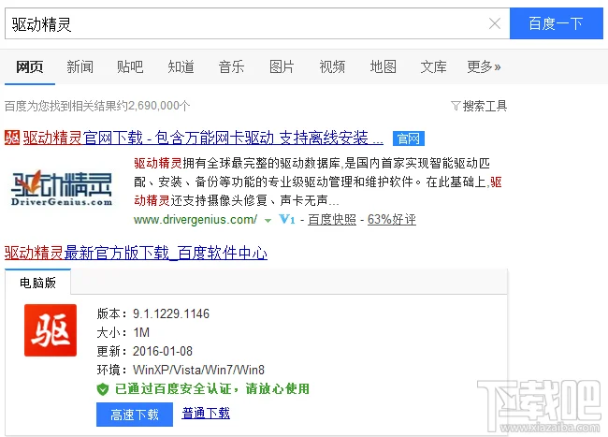Image resolution: width=608 pixels, height=437 pixels.
Task: Click the 大小: 1M size text
Action: point(123,333)
